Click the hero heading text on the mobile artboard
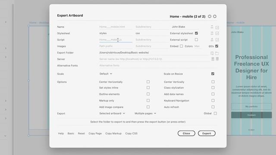 click(251, 67)
